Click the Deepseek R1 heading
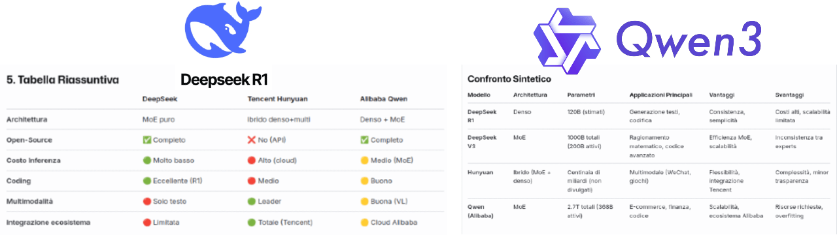837x235 pixels. point(224,80)
